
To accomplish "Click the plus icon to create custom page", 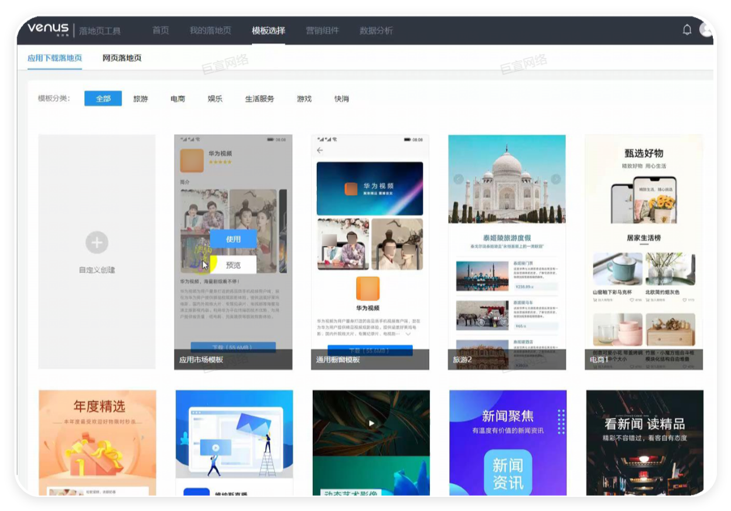I will pos(97,243).
